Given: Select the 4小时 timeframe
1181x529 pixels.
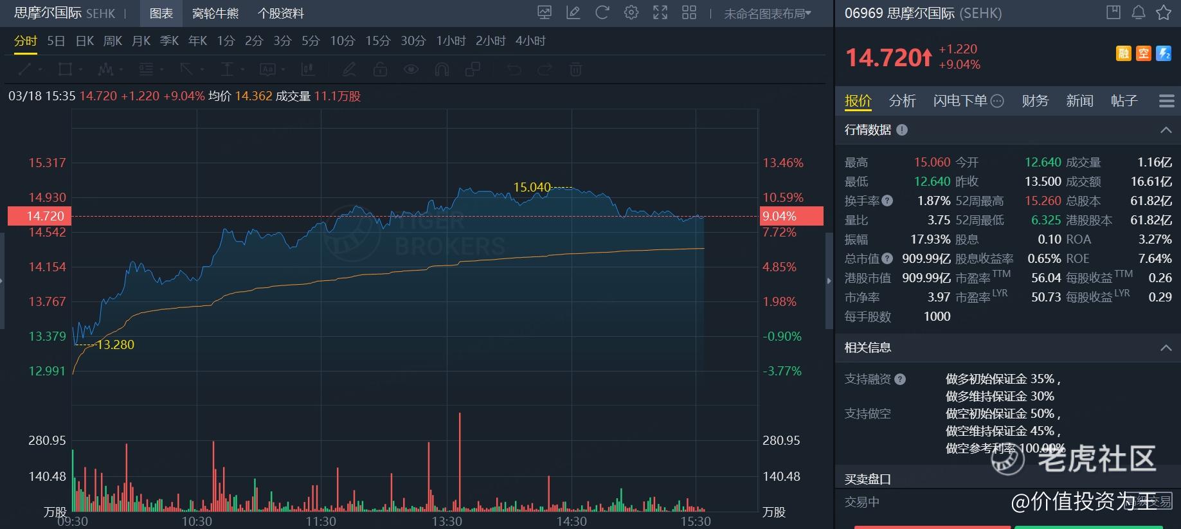Looking at the screenshot, I should (x=530, y=41).
